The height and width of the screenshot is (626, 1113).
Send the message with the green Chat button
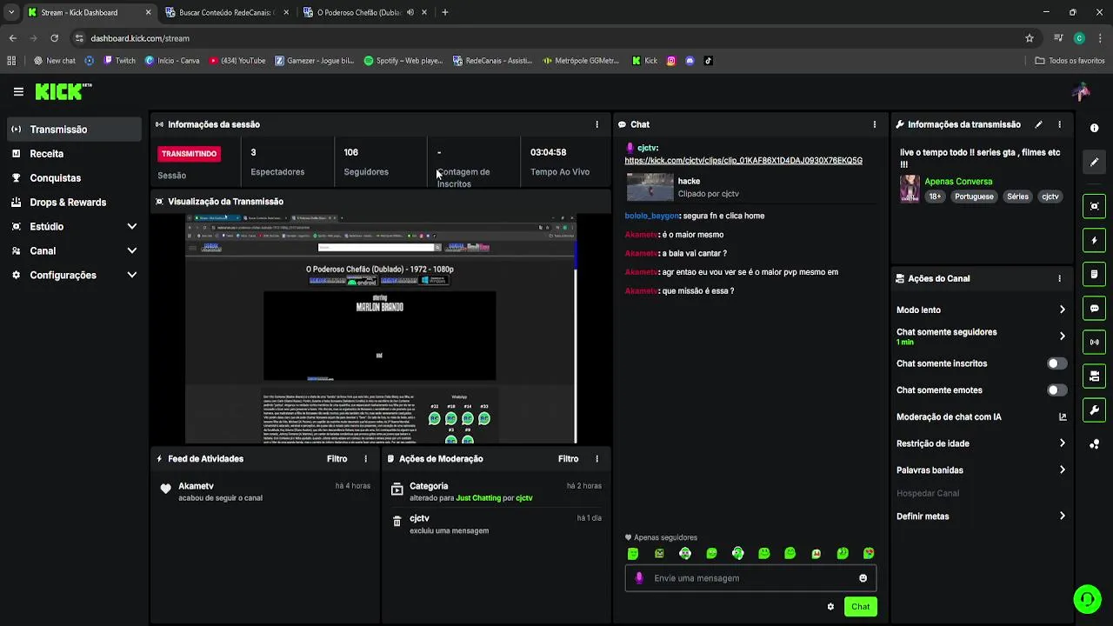click(860, 606)
